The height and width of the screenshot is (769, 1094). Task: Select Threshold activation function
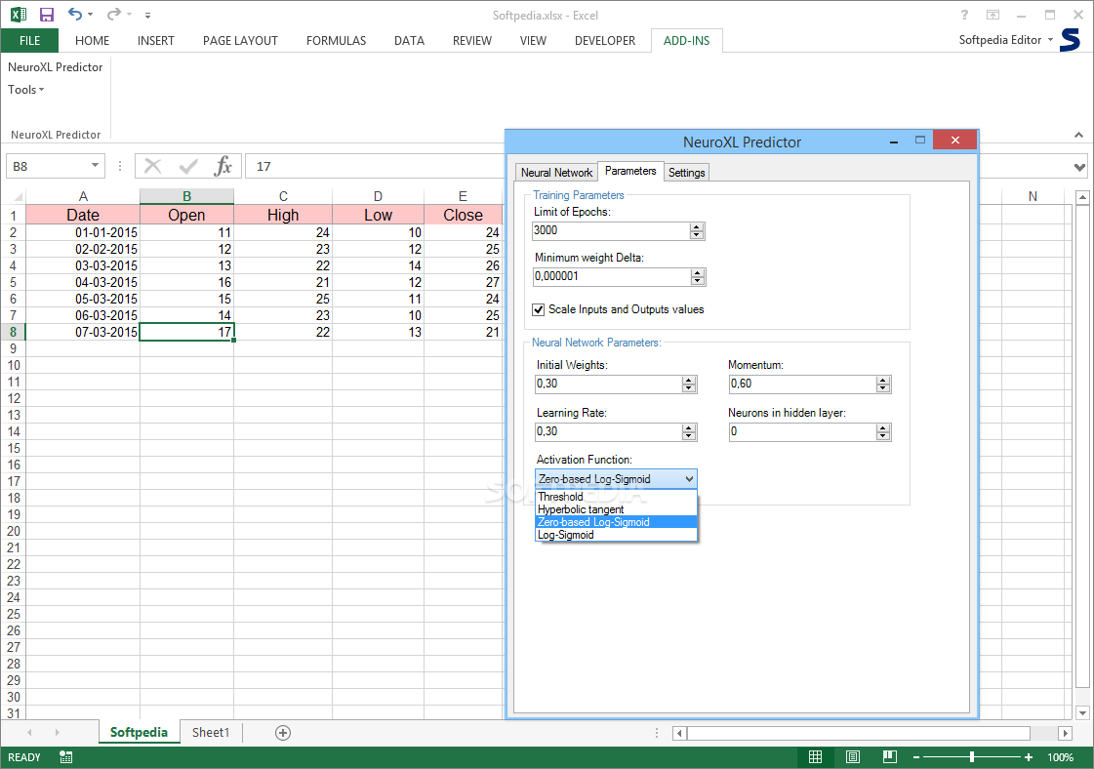coord(616,497)
